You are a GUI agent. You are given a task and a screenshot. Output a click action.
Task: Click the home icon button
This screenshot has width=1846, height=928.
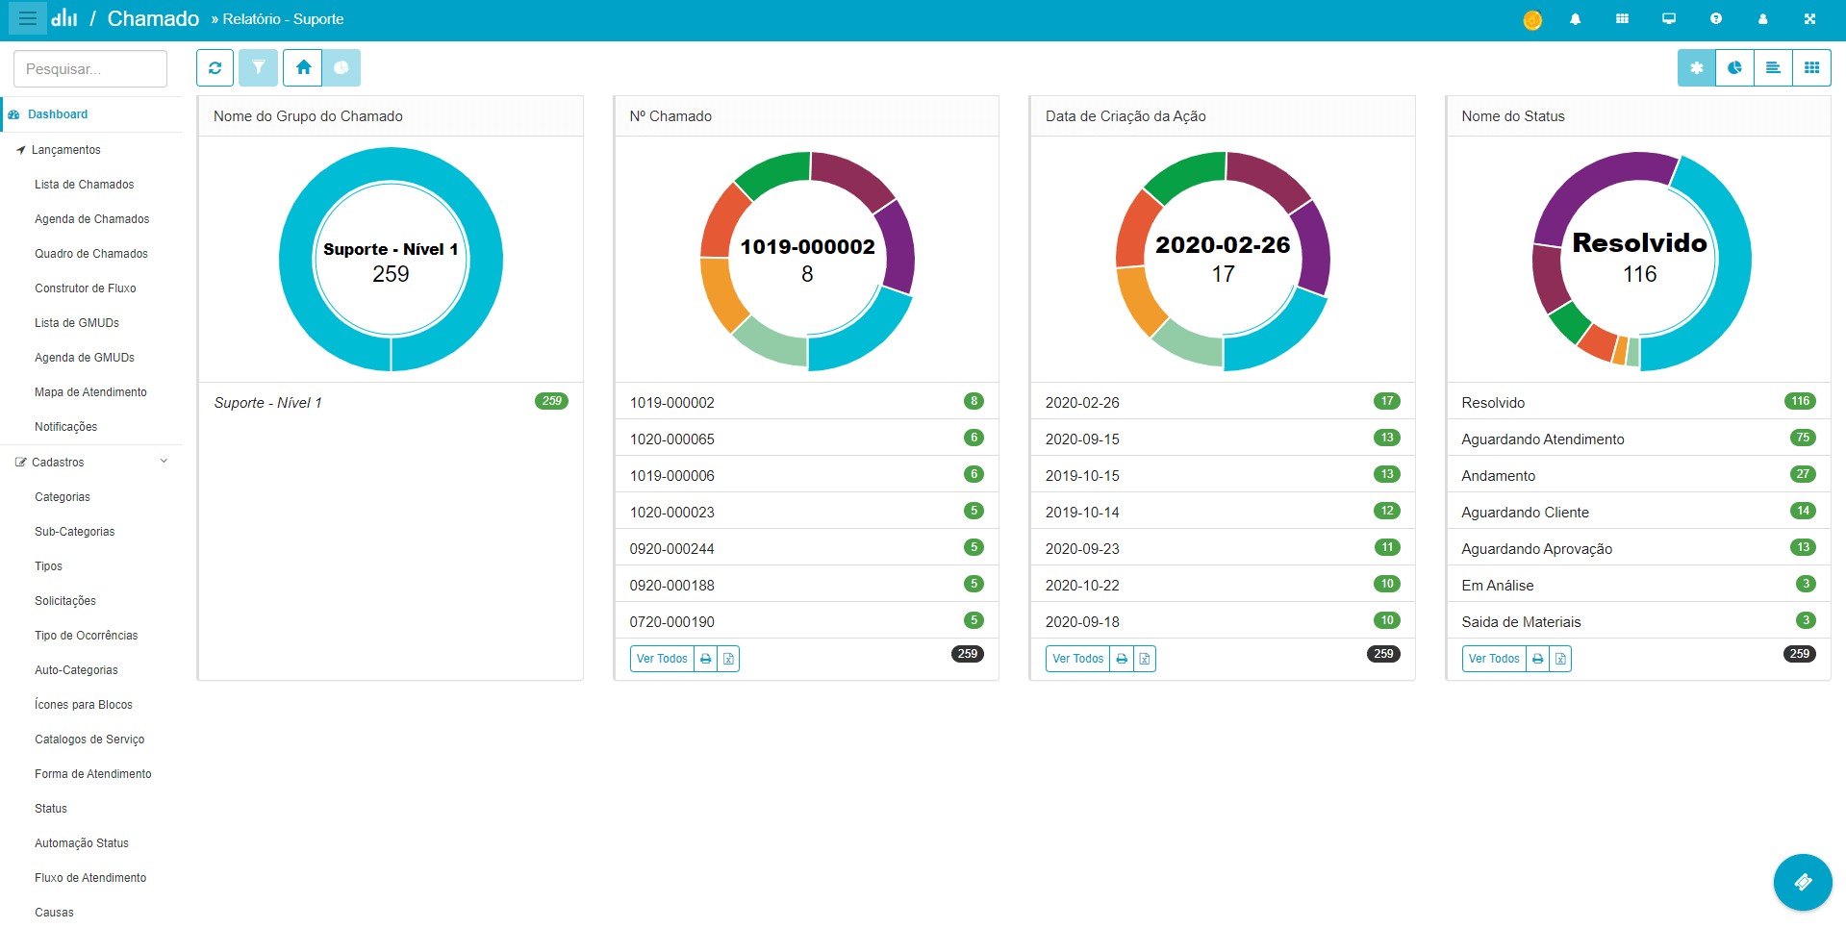pos(303,68)
